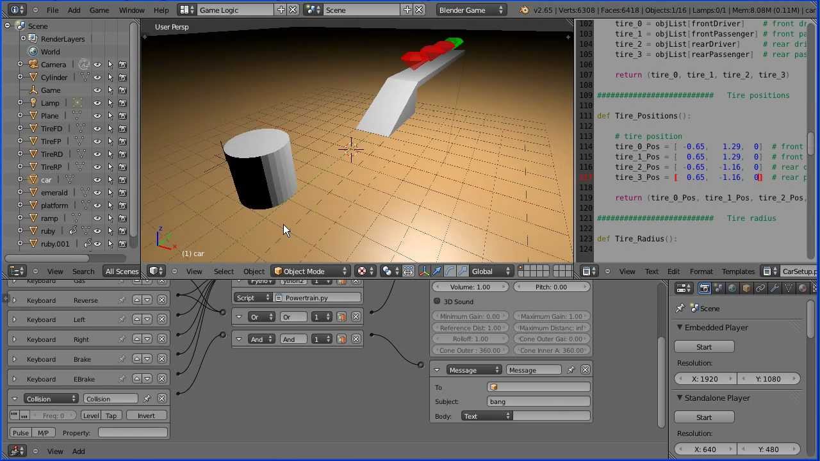Image resolution: width=820 pixels, height=461 pixels.
Task: Open the 3D View editor type selector
Action: coord(156,271)
